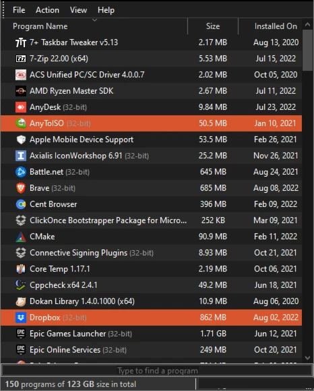Click the Type to find a program field
The width and height of the screenshot is (314, 391).
click(x=157, y=371)
